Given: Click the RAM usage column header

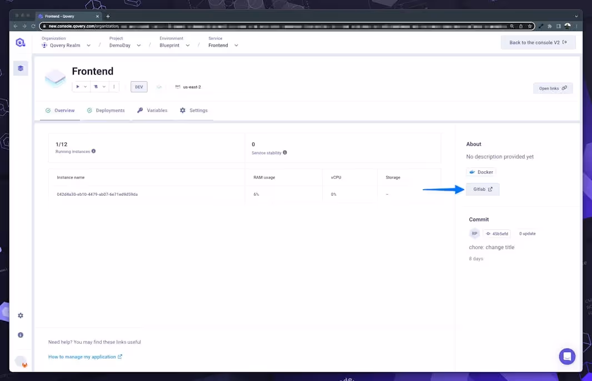Looking at the screenshot, I should (264, 177).
